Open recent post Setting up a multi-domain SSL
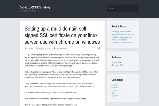This screenshot has width=159, height=106. pos(122,36)
